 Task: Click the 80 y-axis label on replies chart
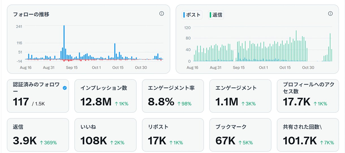coord(188,38)
